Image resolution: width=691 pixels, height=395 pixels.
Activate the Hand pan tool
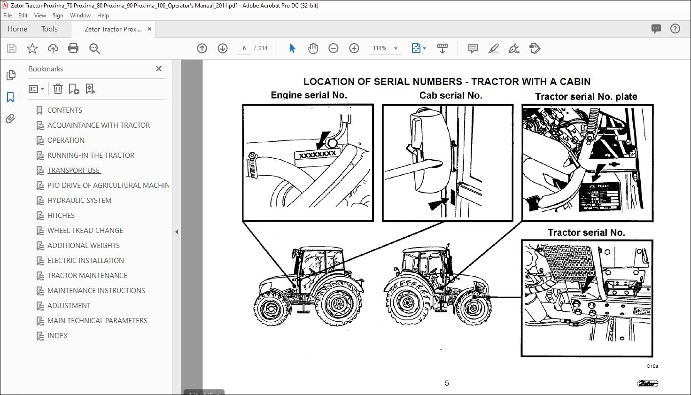313,48
